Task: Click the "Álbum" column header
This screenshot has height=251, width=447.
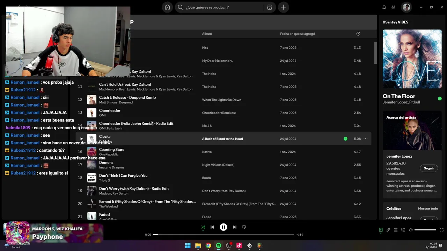Action: [x=207, y=34]
